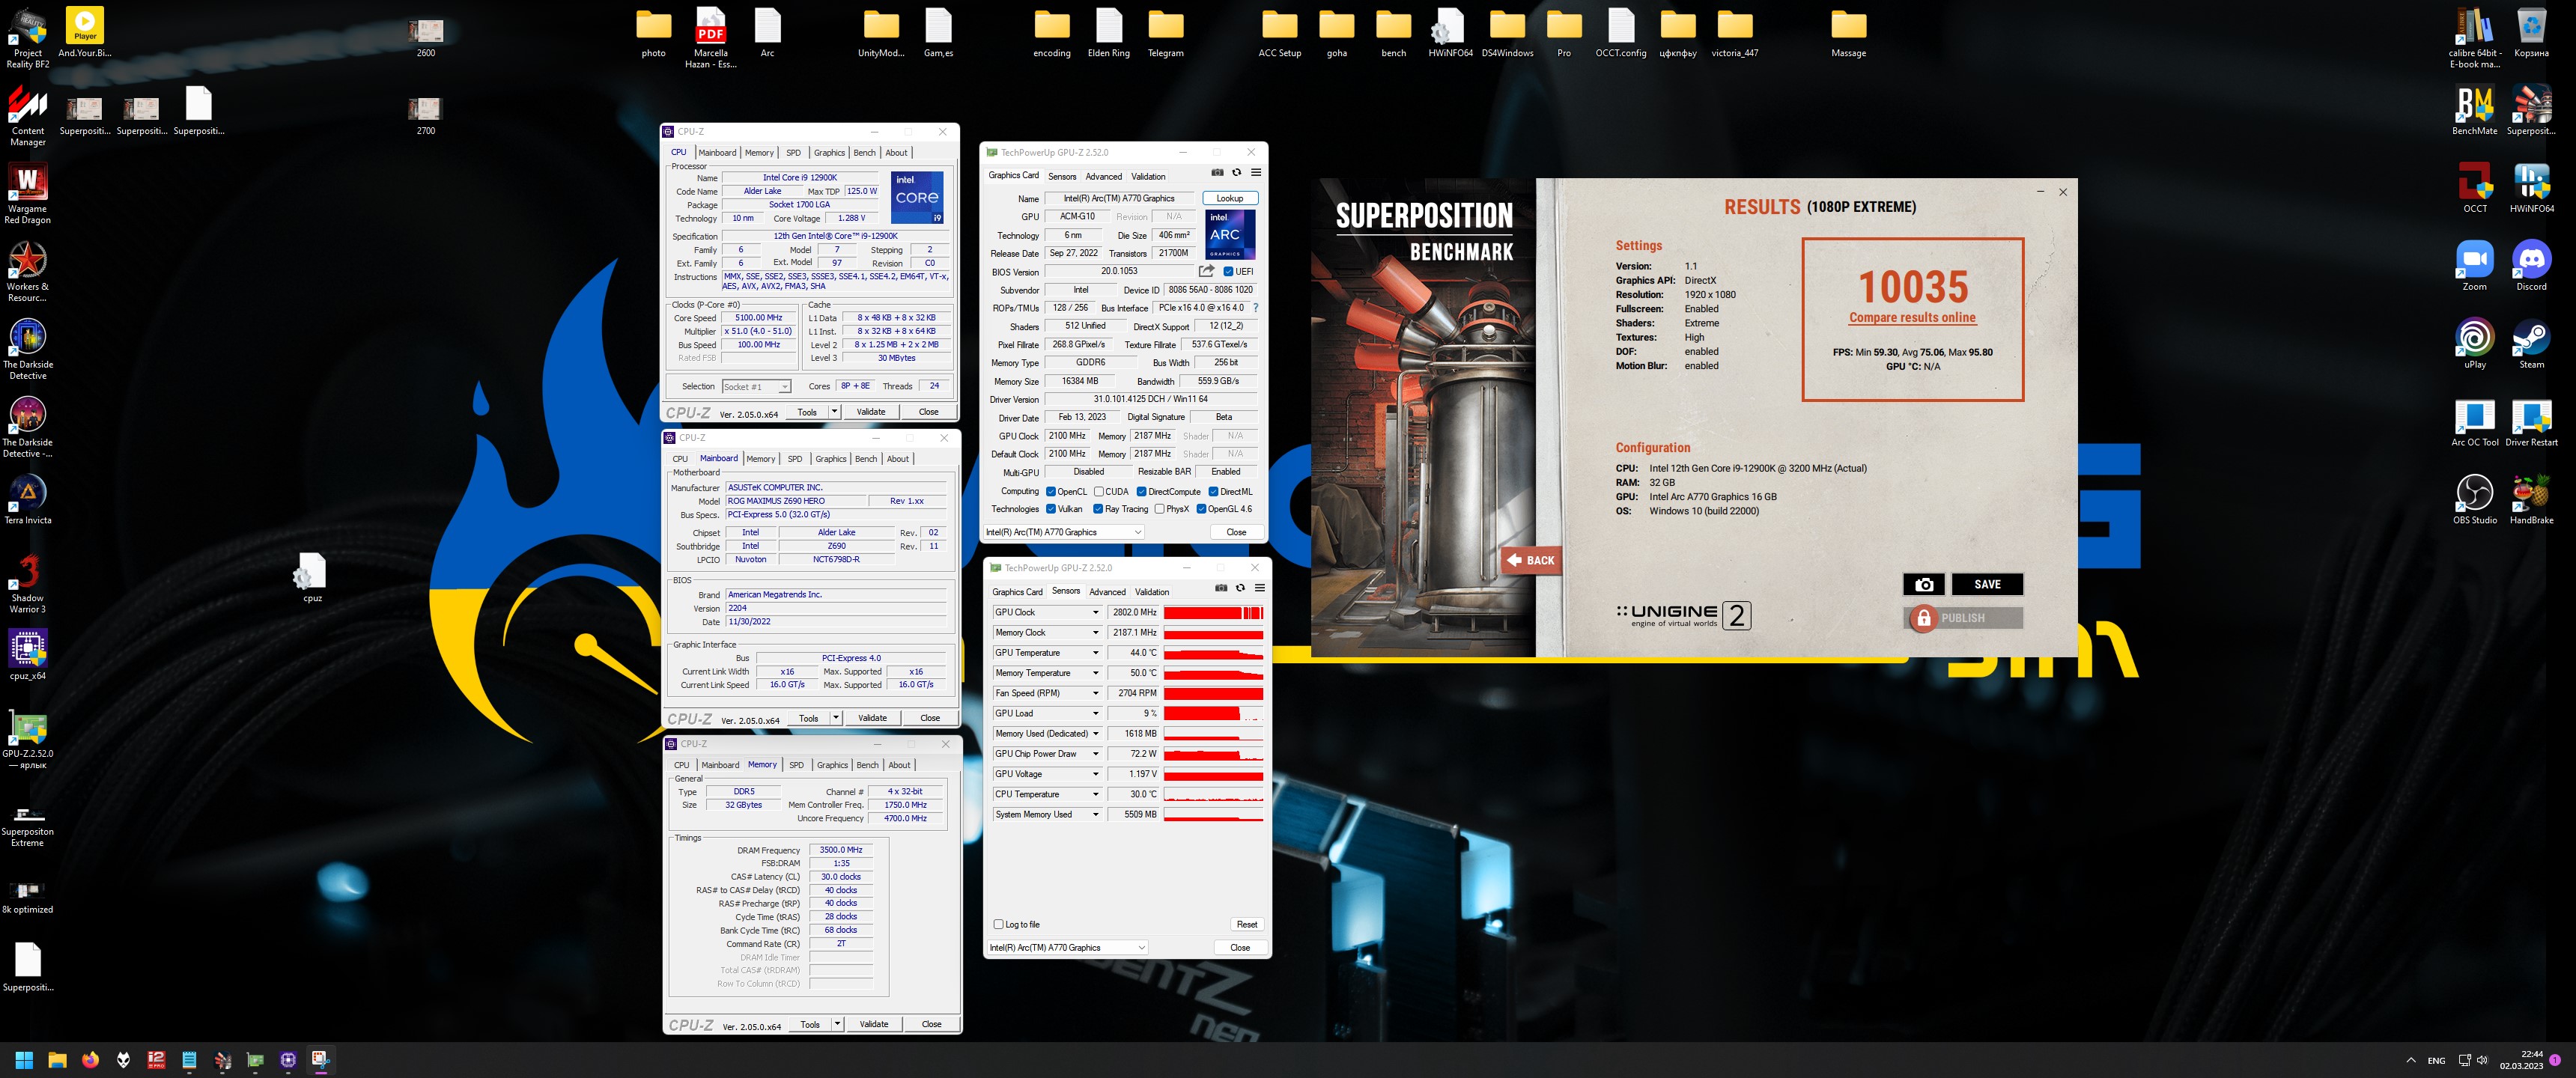2576x1078 pixels.
Task: Open hamburger menu in GPU-Z Sensors window
Action: (x=1260, y=588)
